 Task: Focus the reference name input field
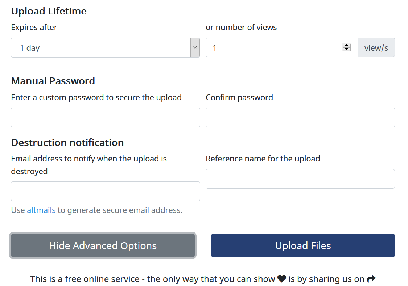pyautogui.click(x=300, y=178)
